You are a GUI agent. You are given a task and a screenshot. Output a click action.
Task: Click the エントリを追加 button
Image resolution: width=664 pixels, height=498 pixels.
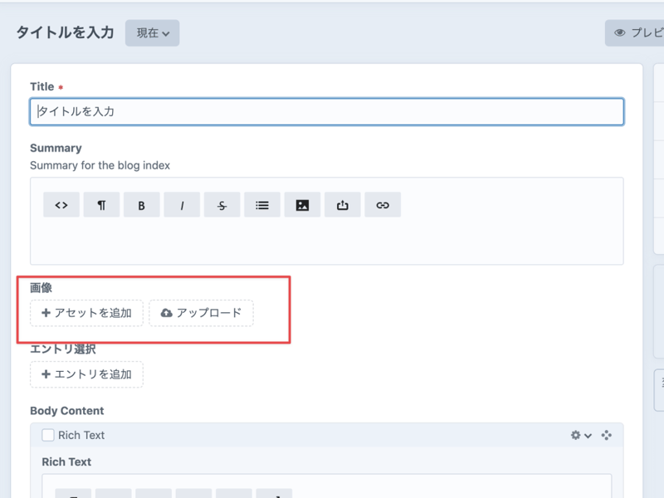click(86, 374)
